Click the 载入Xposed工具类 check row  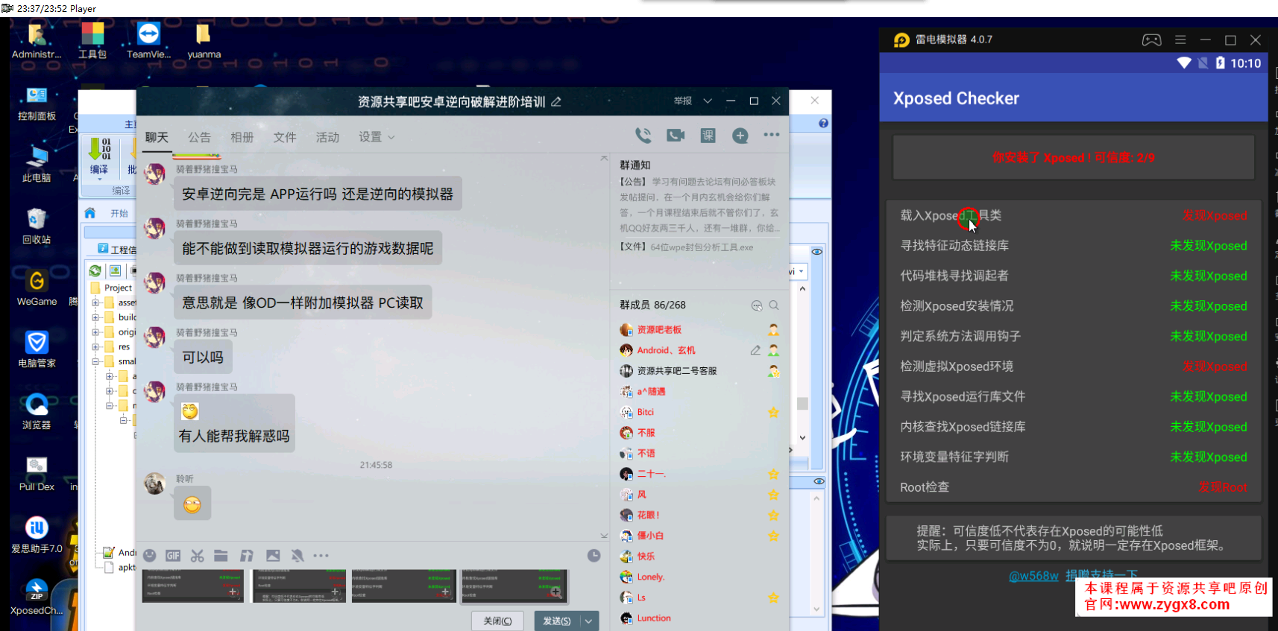1074,215
